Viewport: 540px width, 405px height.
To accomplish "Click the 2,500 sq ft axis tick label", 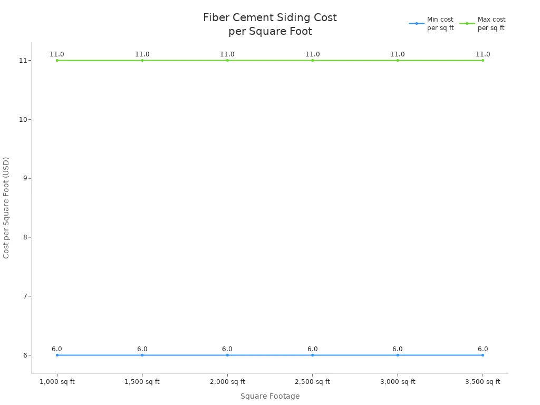I will point(312,381).
